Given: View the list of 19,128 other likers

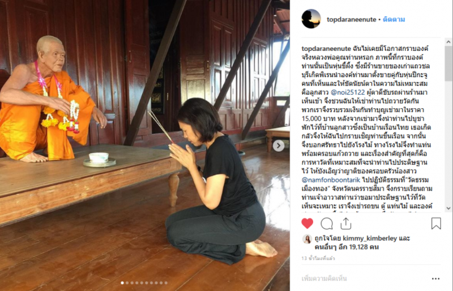Looking at the screenshot, I should pos(347,247).
